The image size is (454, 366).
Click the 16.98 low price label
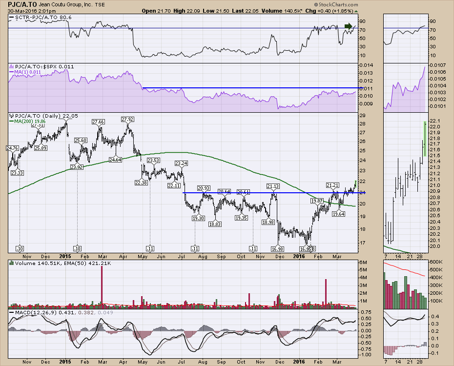[277, 249]
